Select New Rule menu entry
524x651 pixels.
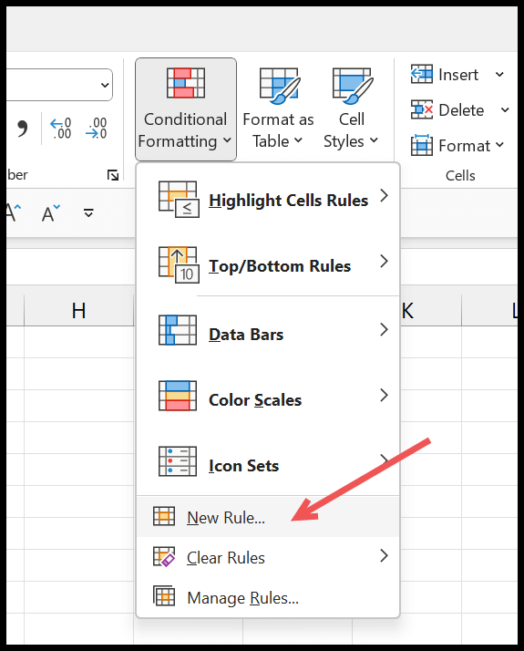point(268,517)
